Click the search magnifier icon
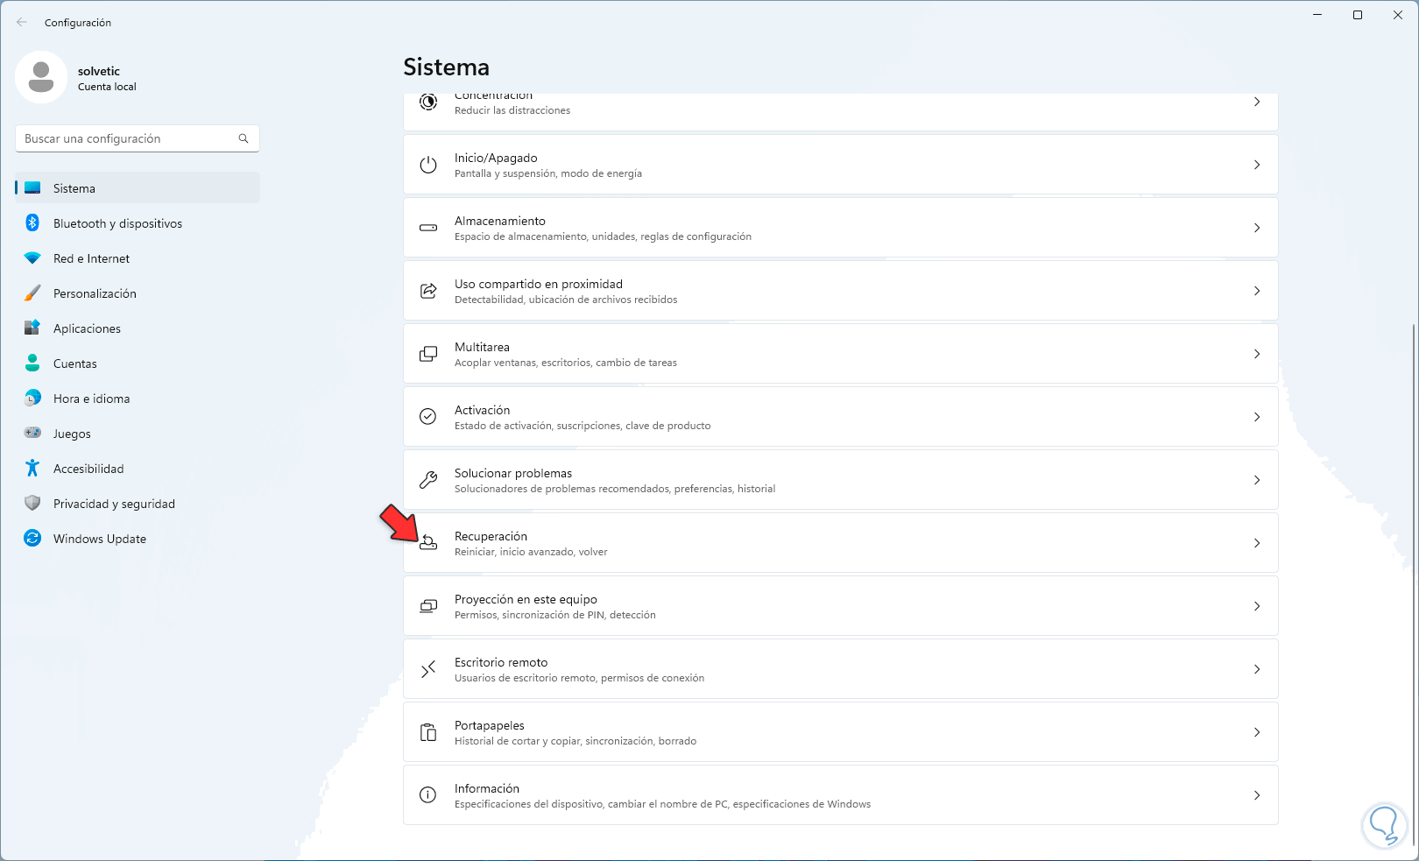Screen dimensions: 1419x861 244,138
